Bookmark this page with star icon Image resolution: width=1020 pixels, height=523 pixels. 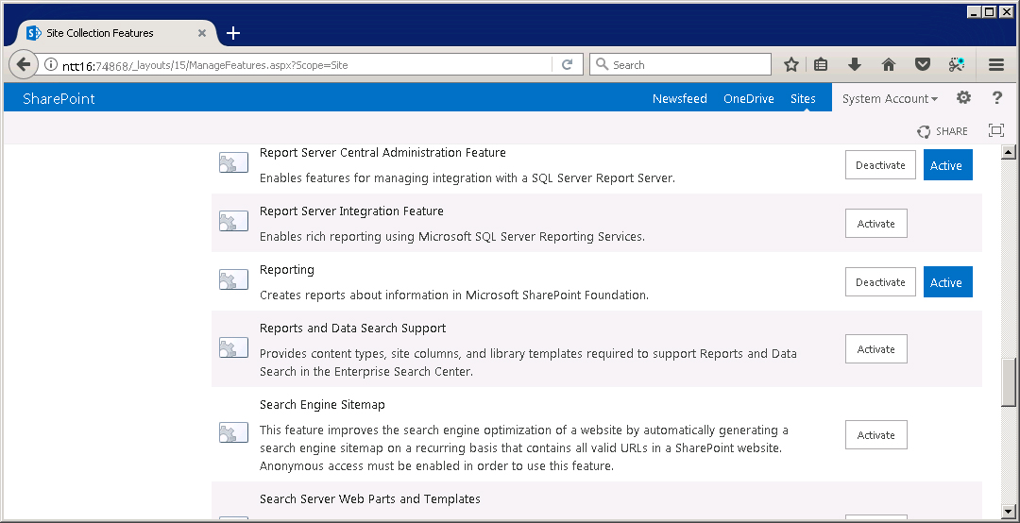point(791,64)
